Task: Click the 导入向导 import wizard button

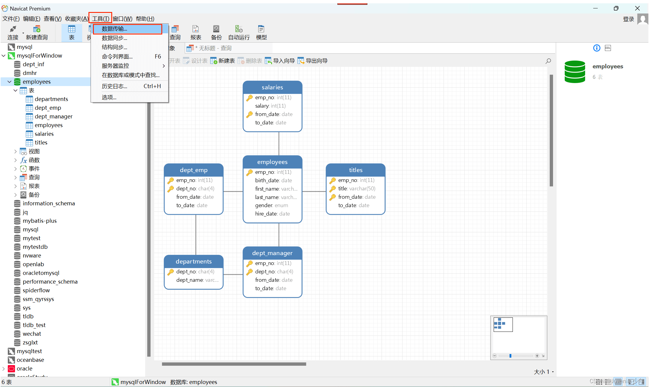Action: coord(280,61)
